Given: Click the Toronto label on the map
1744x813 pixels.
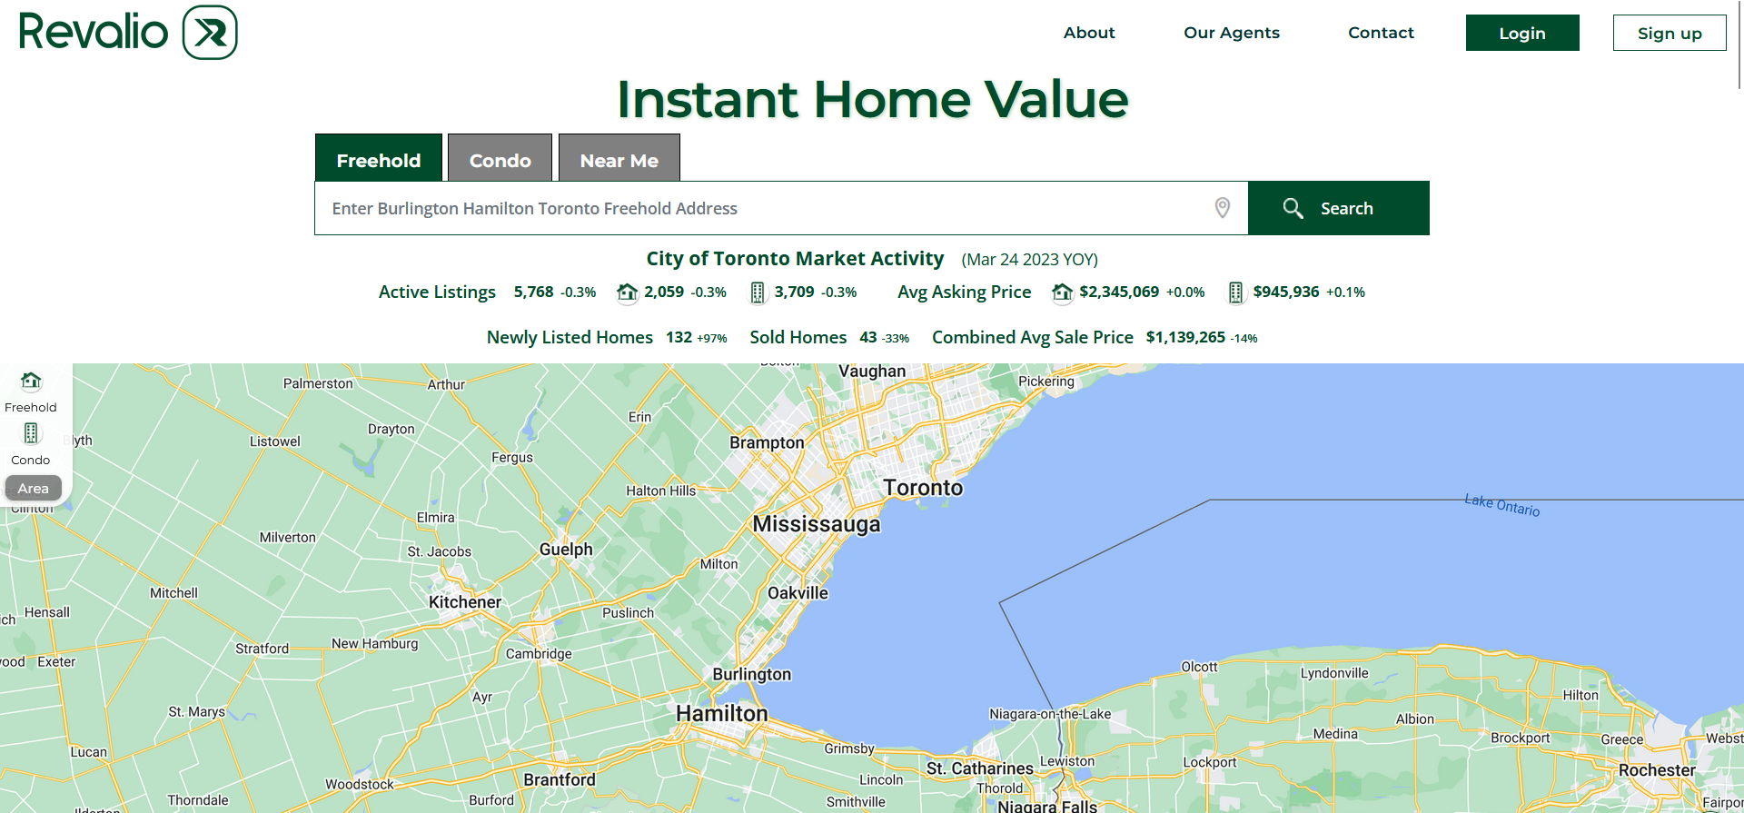Looking at the screenshot, I should 923,488.
